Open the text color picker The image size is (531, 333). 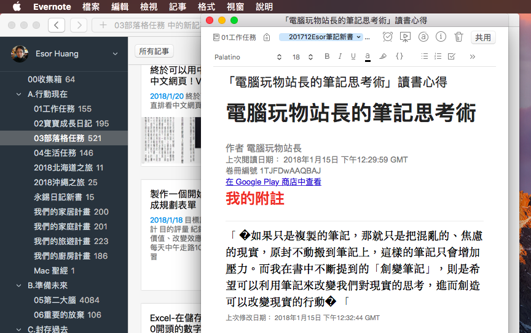(368, 57)
